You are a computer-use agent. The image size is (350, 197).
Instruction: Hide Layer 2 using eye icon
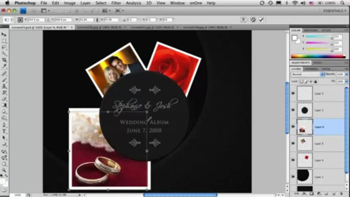(293, 110)
